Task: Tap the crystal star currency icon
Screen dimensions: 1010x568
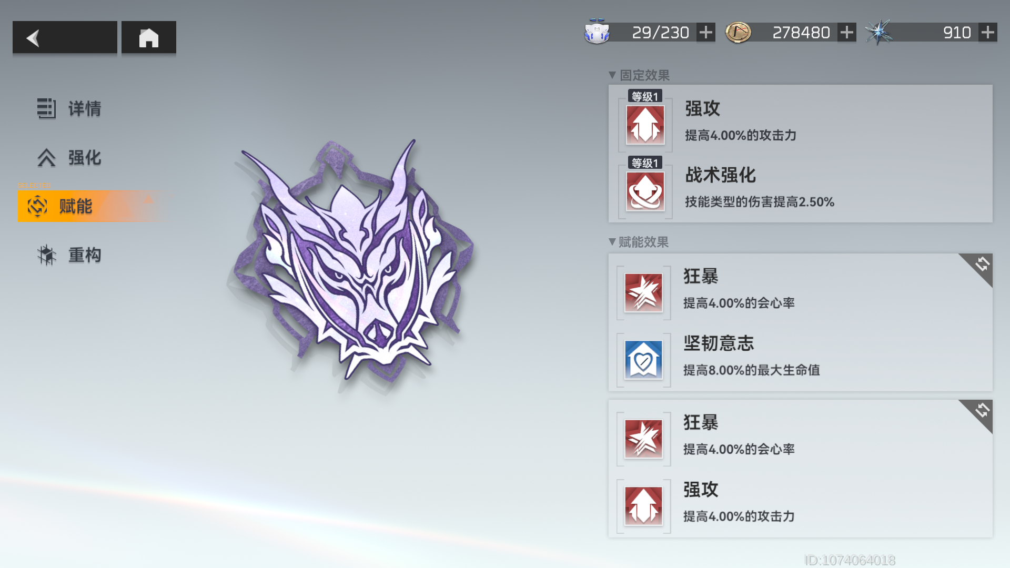Action: (x=879, y=32)
